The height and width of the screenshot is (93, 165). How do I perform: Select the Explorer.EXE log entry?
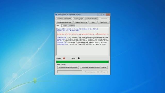(x=82, y=42)
